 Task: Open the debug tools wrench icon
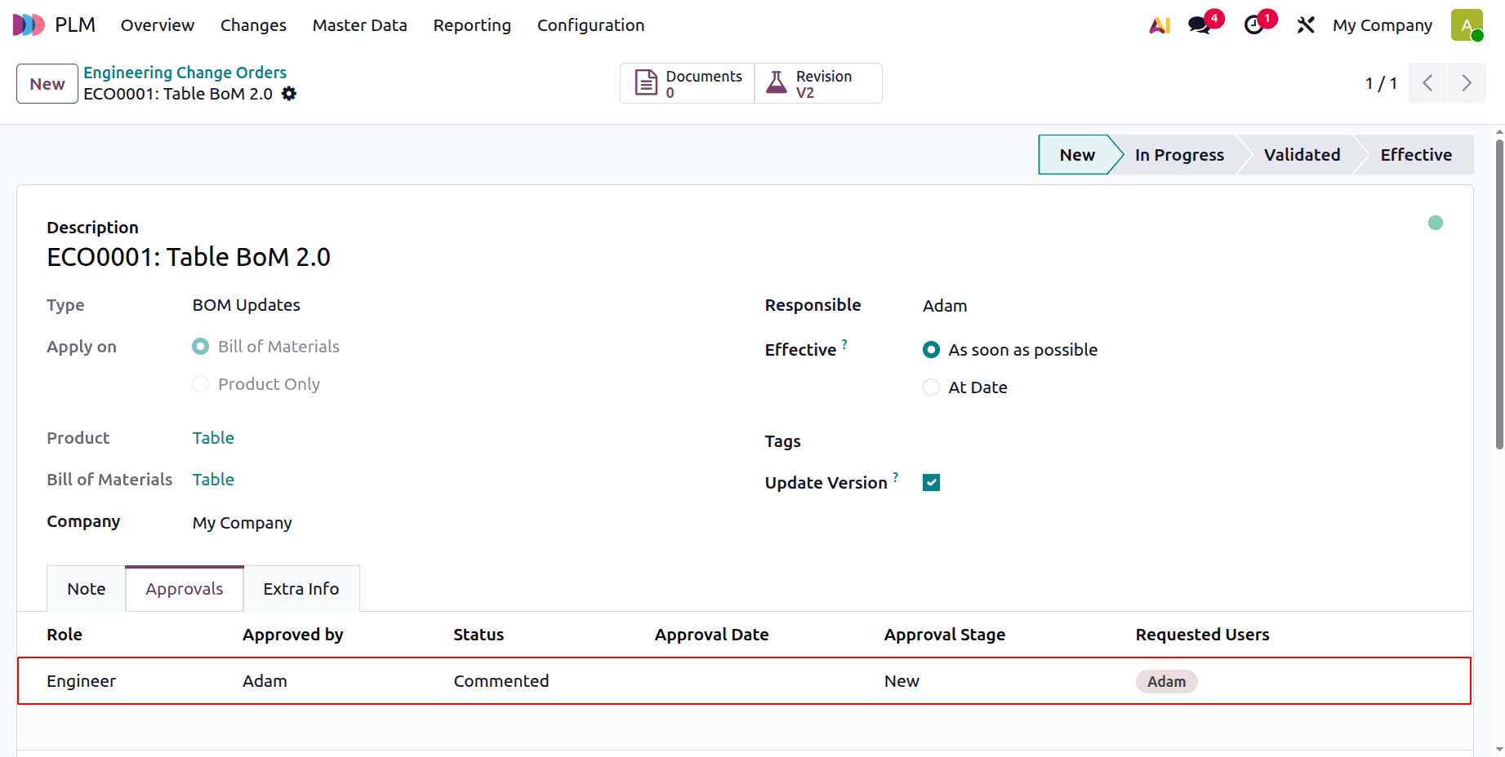coord(1306,25)
